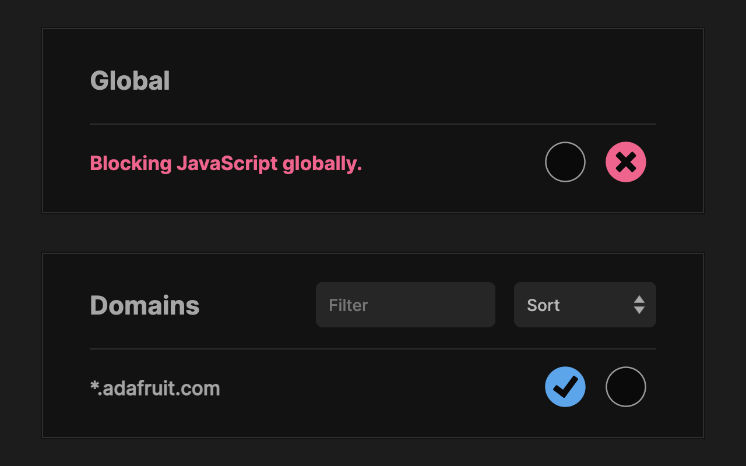Click the checkmark allowing adafruit.com scripts
746x466 pixels.
[x=565, y=386]
